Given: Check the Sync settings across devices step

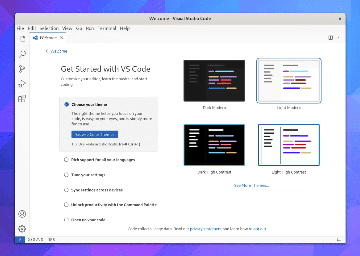Looking at the screenshot, I should click(x=66, y=190).
